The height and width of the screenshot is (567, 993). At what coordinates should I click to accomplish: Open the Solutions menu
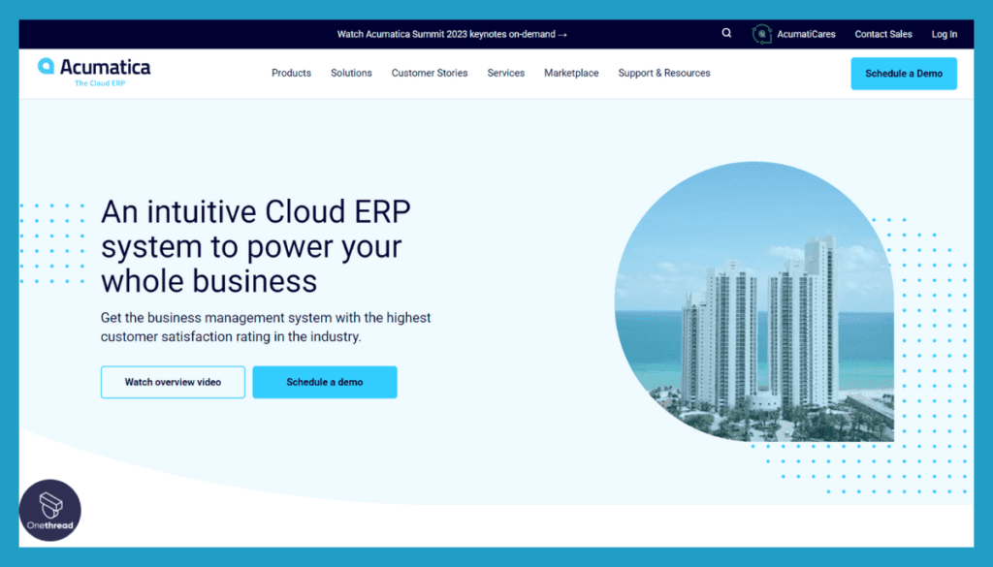point(351,73)
